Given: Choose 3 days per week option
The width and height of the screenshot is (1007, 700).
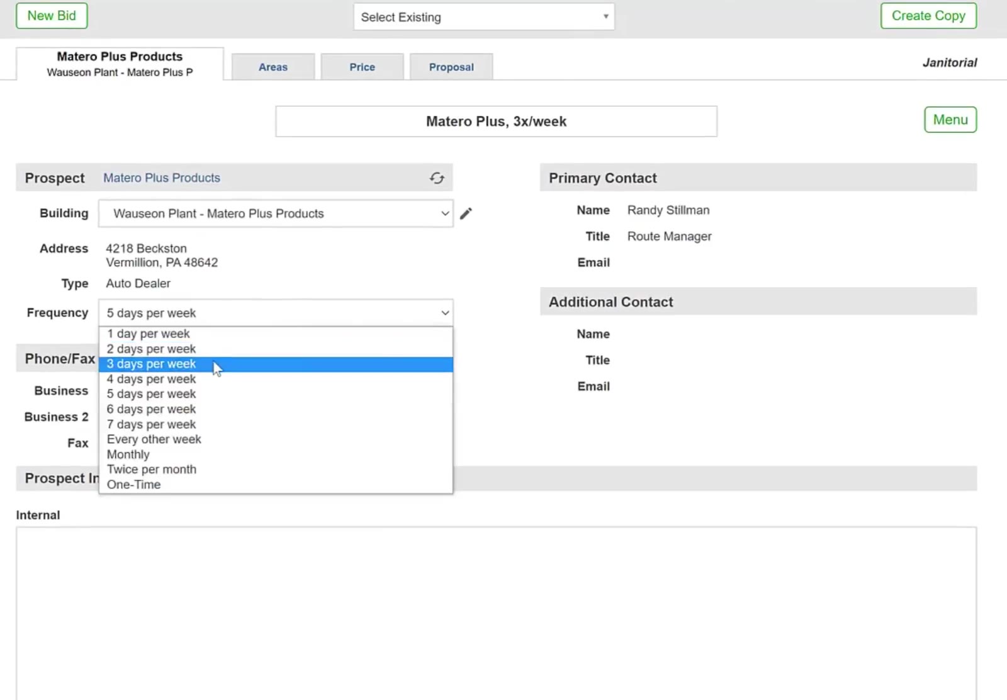Looking at the screenshot, I should [276, 364].
